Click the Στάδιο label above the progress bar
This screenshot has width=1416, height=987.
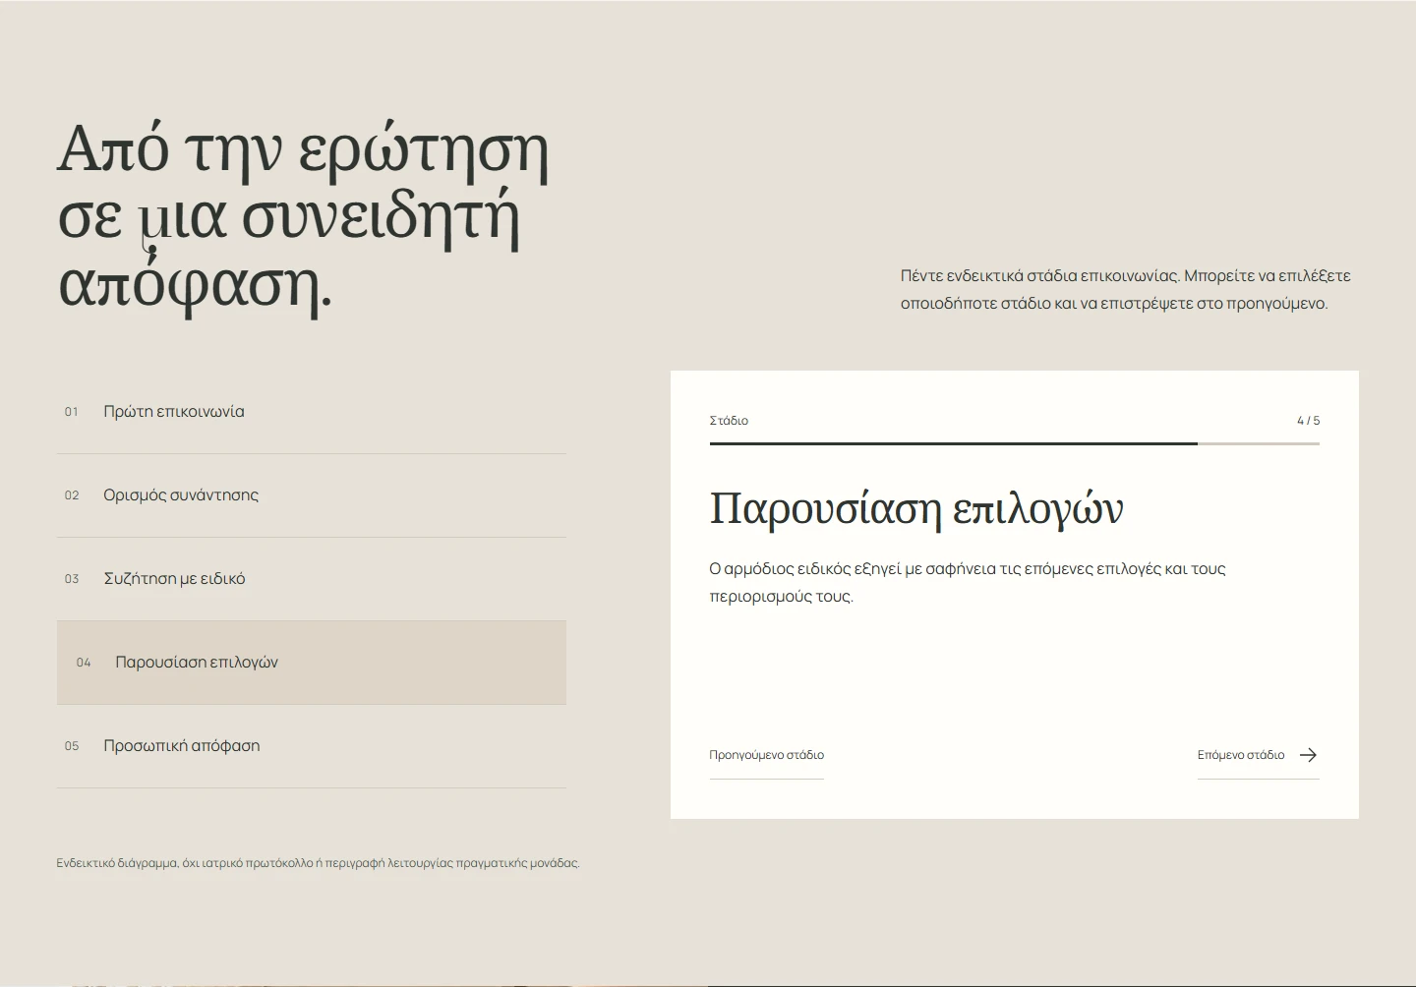[729, 421]
